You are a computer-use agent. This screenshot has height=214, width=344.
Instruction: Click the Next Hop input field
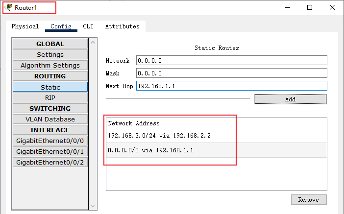[231, 86]
